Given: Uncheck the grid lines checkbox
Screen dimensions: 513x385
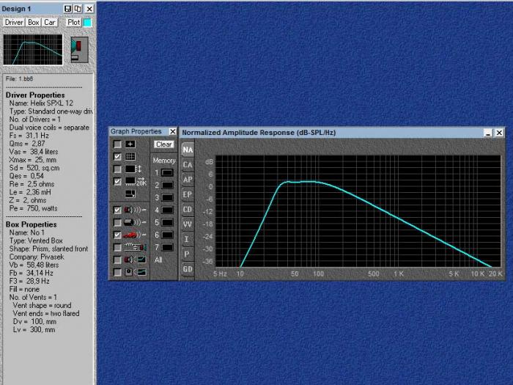Looking at the screenshot, I should pyautogui.click(x=117, y=157).
